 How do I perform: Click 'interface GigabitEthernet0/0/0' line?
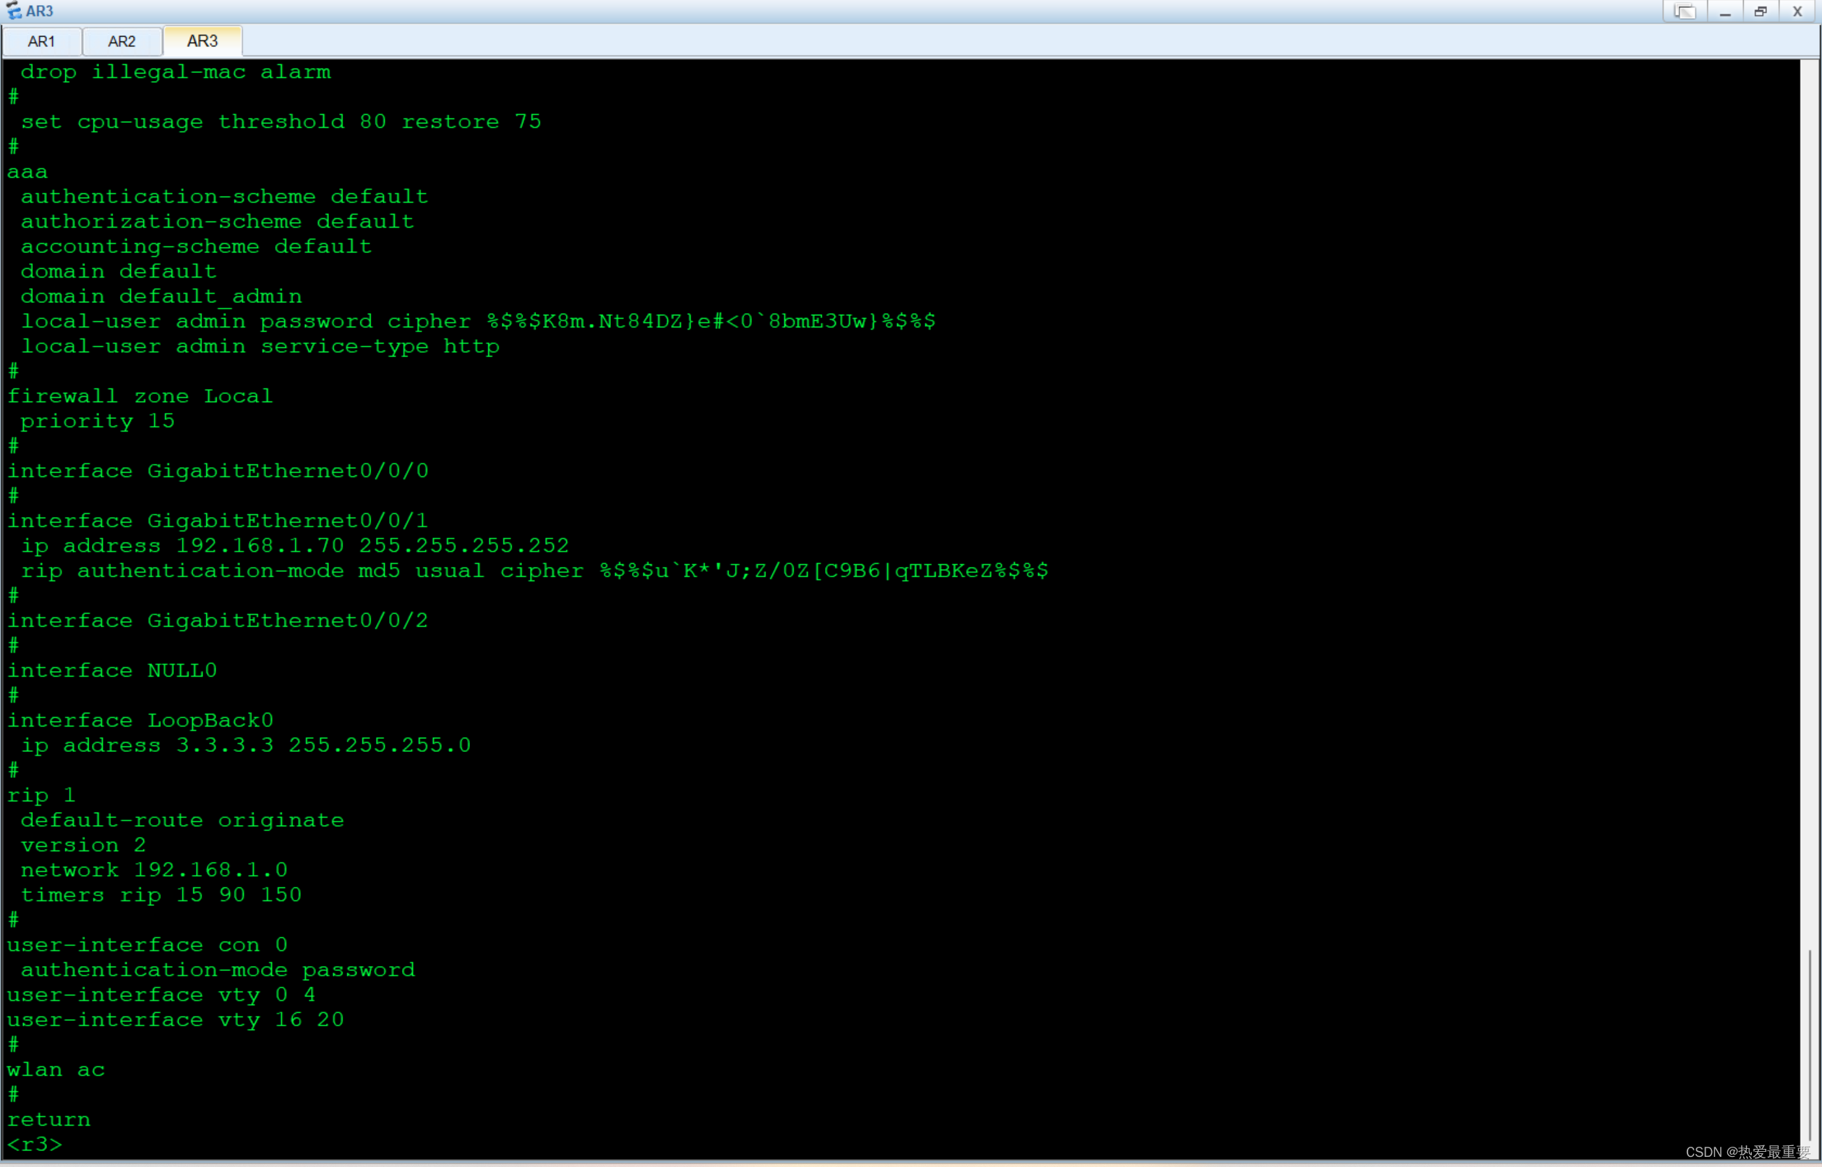tap(218, 471)
